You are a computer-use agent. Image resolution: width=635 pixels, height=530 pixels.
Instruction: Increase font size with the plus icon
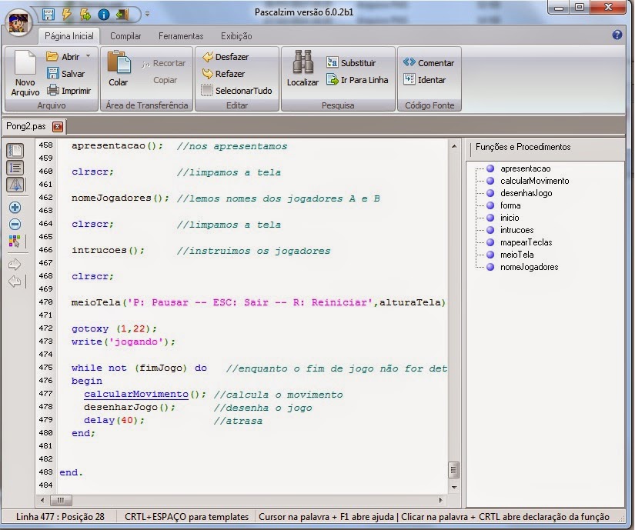pyautogui.click(x=15, y=208)
